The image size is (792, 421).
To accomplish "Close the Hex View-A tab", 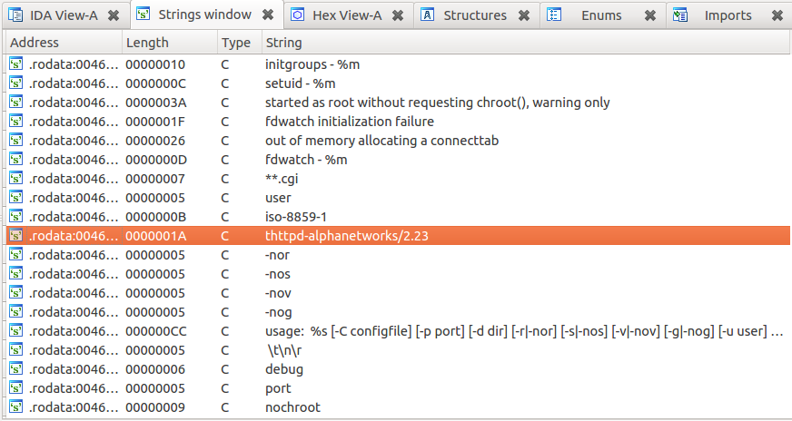I will point(397,15).
